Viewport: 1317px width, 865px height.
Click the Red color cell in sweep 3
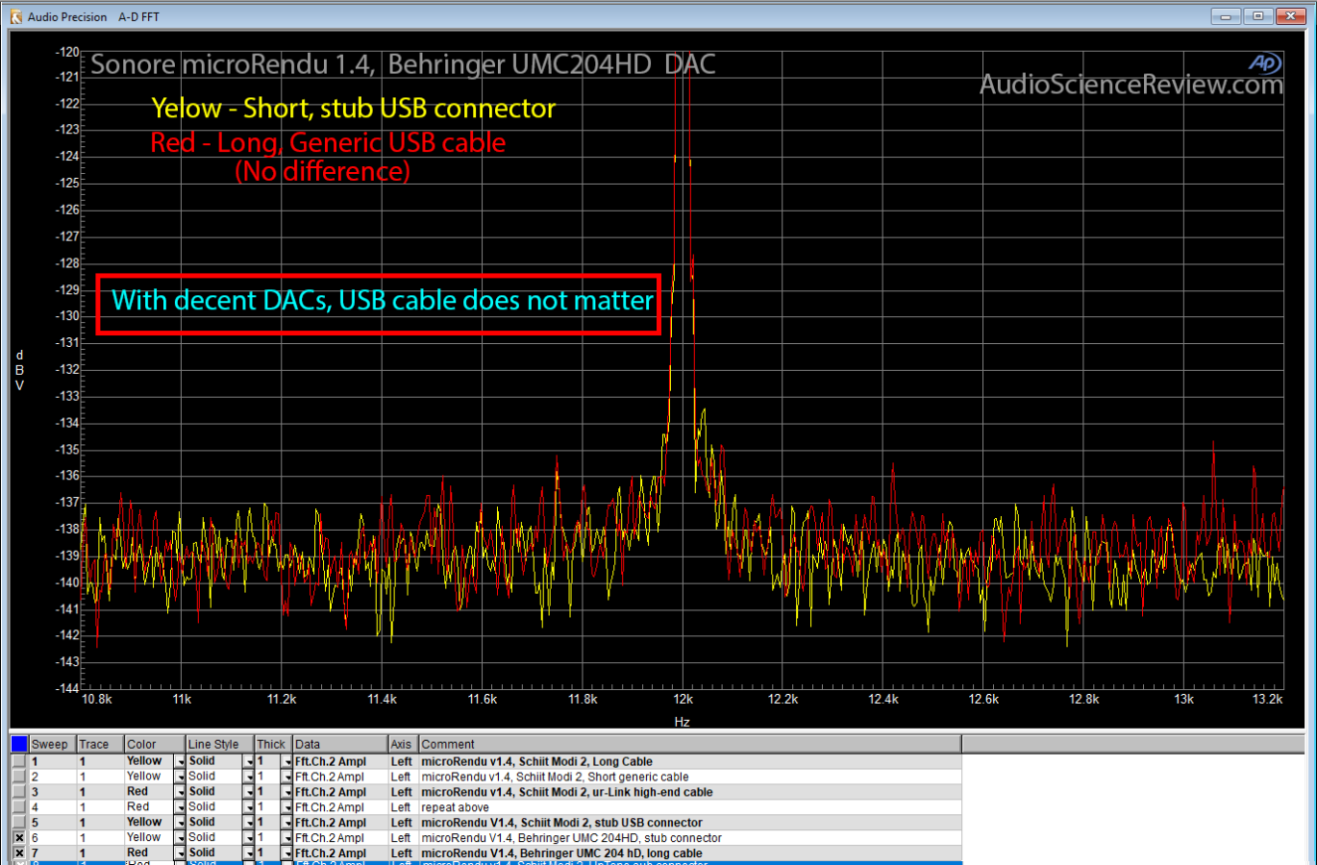click(x=149, y=792)
